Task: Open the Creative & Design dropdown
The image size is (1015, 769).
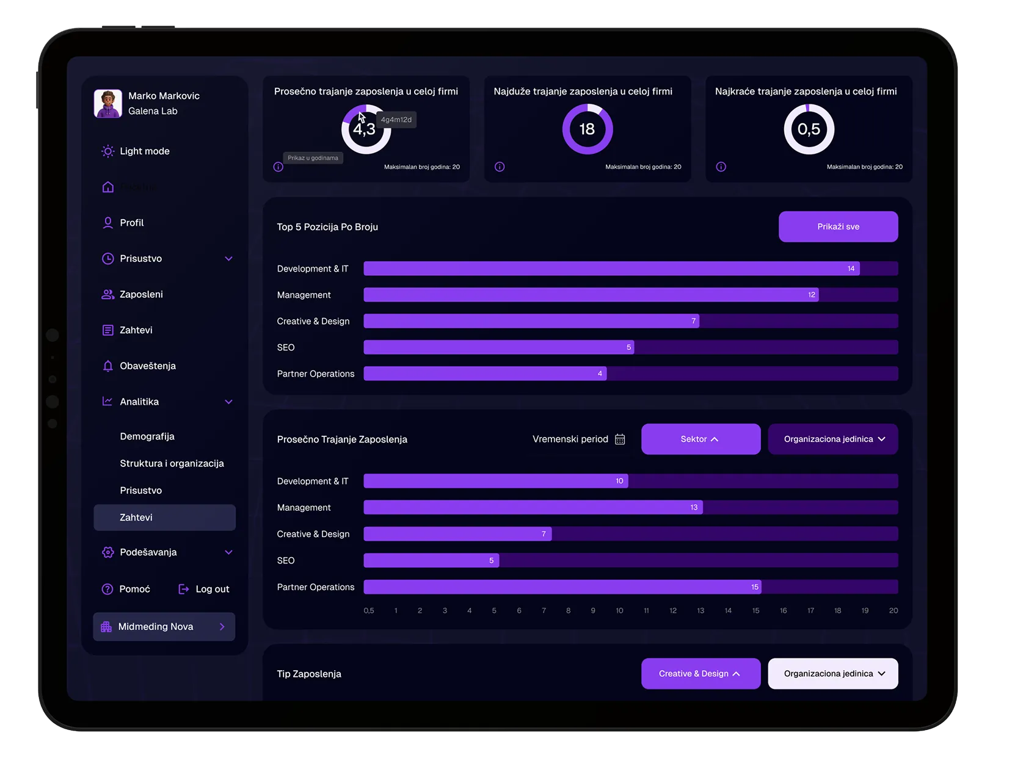Action: click(700, 674)
